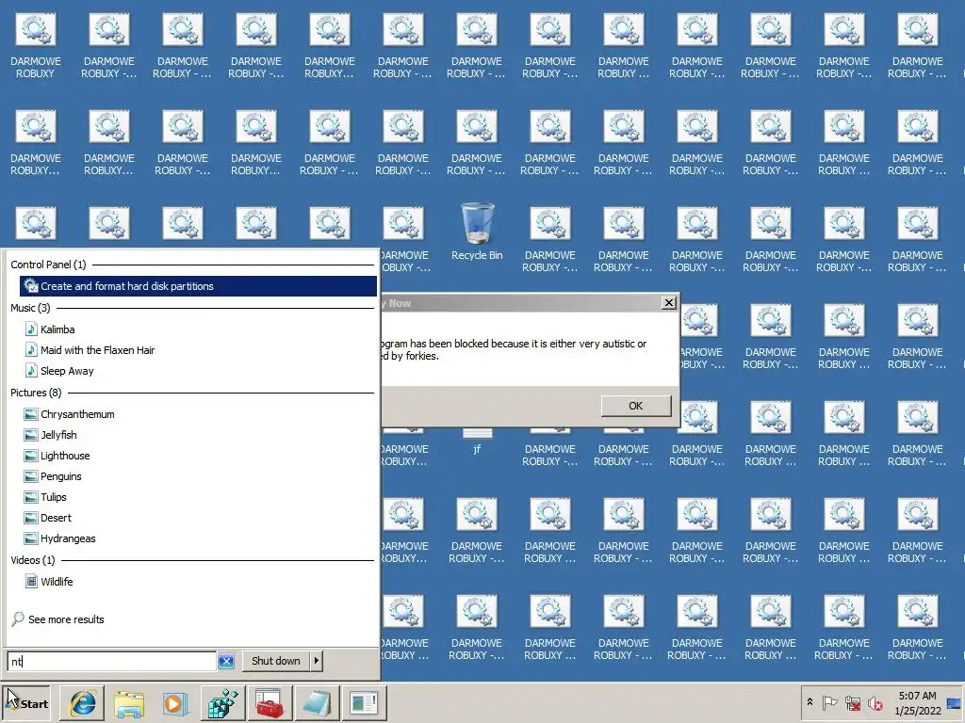Click the muted volume speaker icon
This screenshot has height=723, width=965.
point(875,702)
